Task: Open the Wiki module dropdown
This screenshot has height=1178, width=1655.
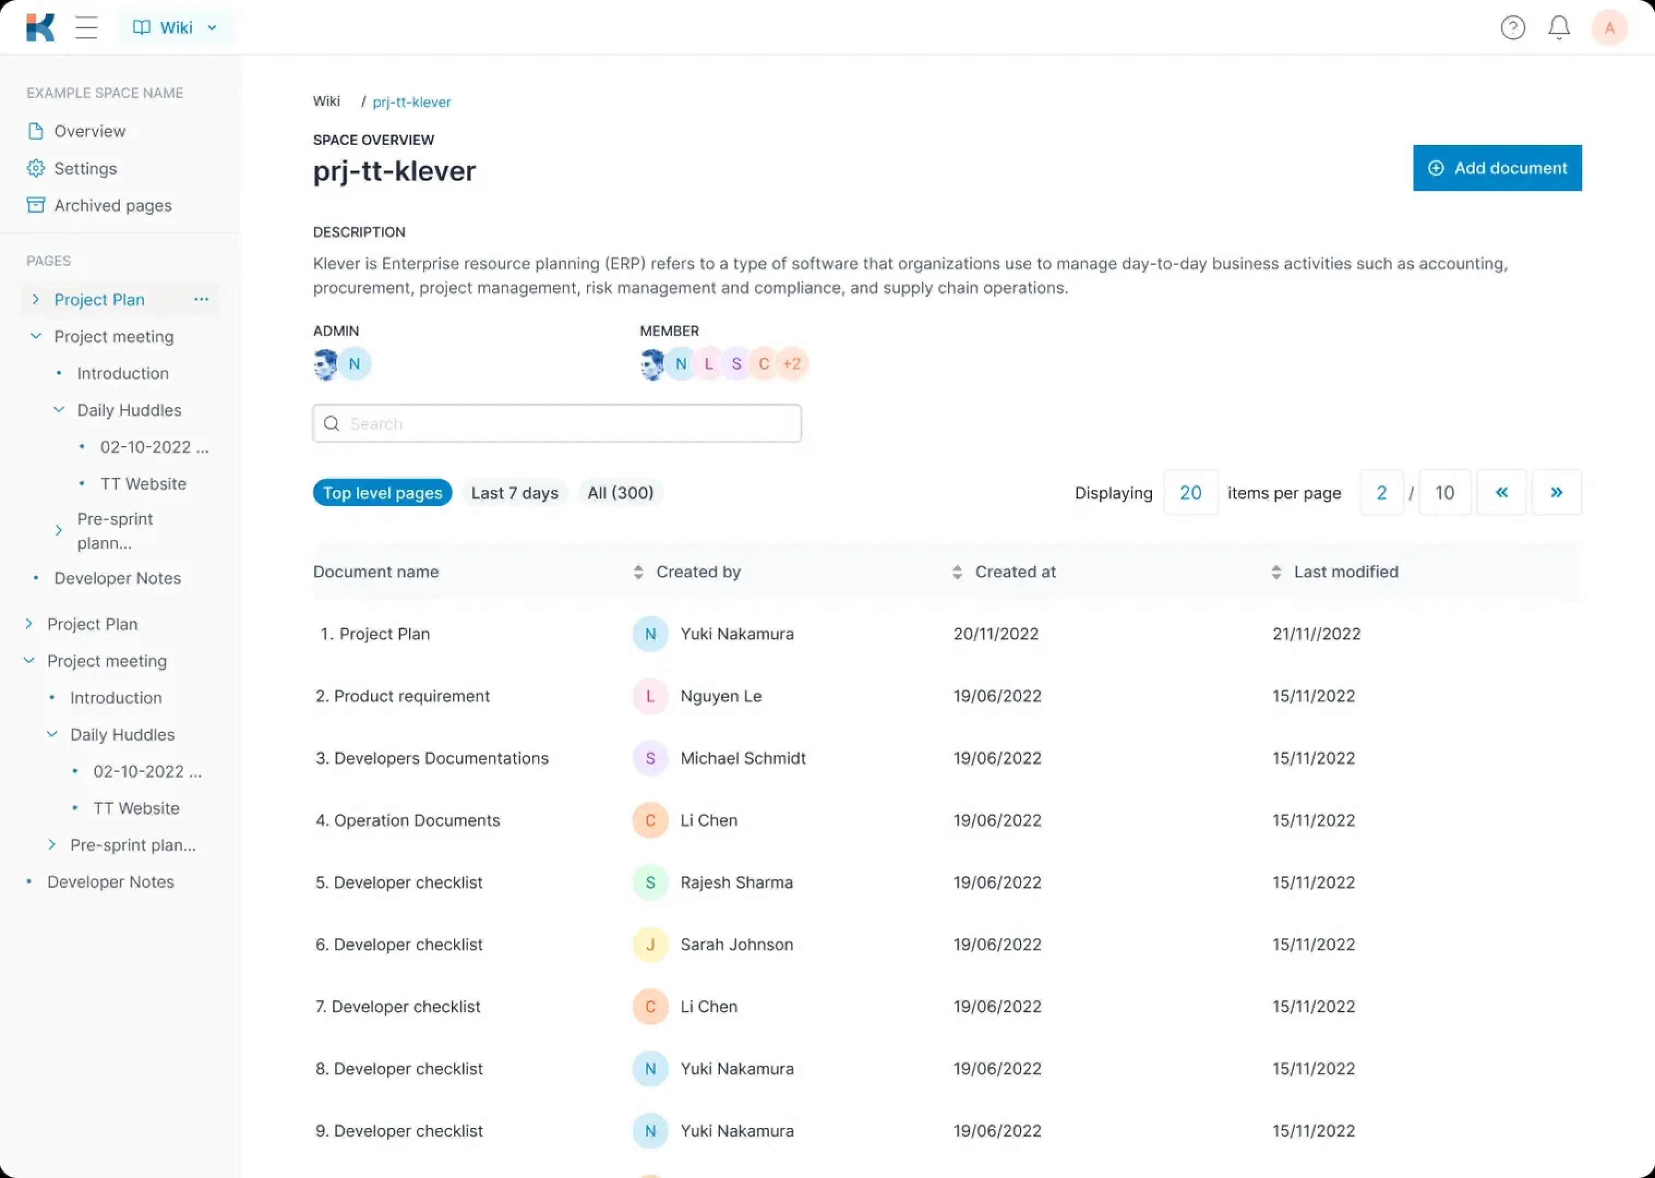Action: click(x=176, y=28)
